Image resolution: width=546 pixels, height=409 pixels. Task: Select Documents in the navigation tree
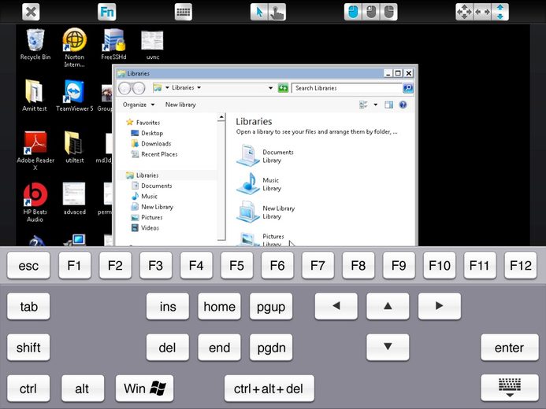(151, 186)
